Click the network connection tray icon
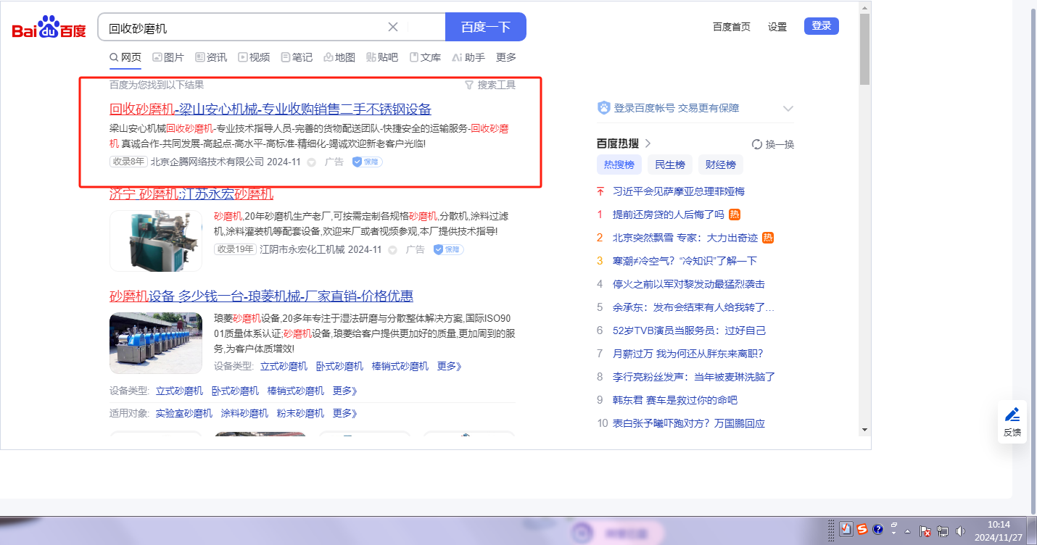This screenshot has width=1037, height=545. point(943,531)
